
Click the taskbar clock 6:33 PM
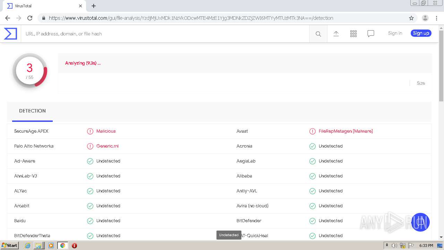click(426, 245)
